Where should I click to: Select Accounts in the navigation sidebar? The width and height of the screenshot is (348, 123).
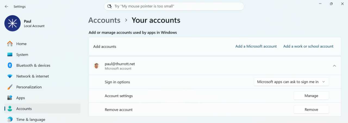(x=42, y=109)
